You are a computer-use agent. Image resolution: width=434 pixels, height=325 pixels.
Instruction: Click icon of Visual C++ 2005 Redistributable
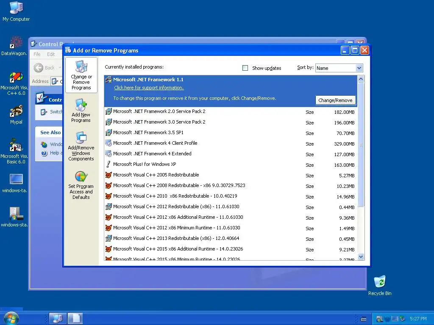point(108,175)
